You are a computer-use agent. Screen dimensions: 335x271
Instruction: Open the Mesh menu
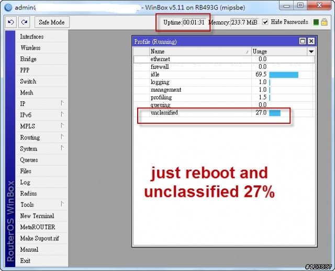[42, 92]
